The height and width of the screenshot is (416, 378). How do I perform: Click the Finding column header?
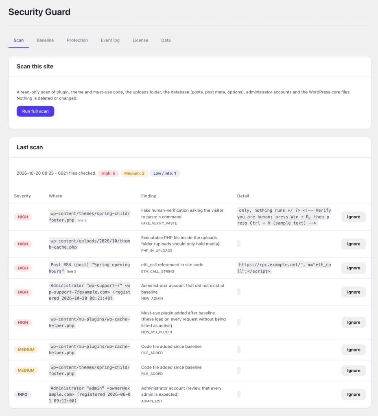point(149,196)
